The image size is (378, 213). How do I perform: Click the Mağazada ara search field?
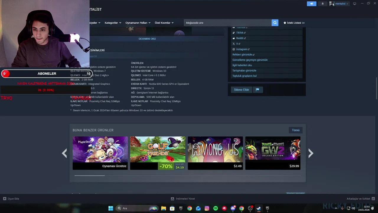(228, 23)
